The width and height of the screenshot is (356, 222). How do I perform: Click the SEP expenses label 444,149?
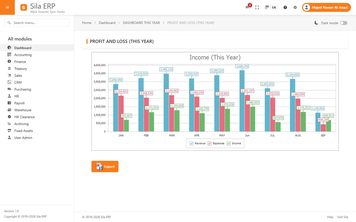click(x=323, y=120)
